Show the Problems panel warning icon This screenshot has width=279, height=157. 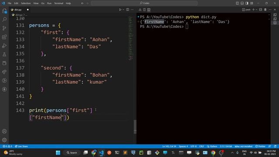click(140, 10)
